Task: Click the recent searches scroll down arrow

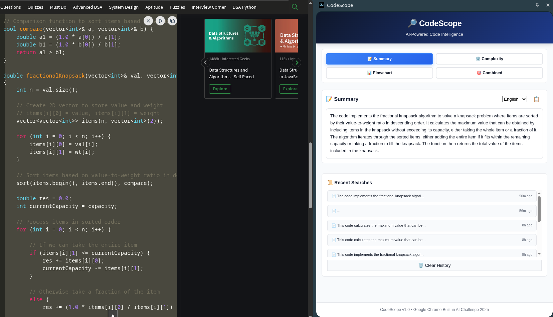Action: tap(539, 254)
